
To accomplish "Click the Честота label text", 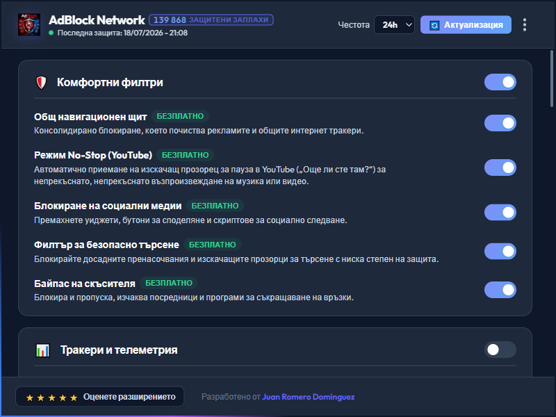I will (x=354, y=25).
